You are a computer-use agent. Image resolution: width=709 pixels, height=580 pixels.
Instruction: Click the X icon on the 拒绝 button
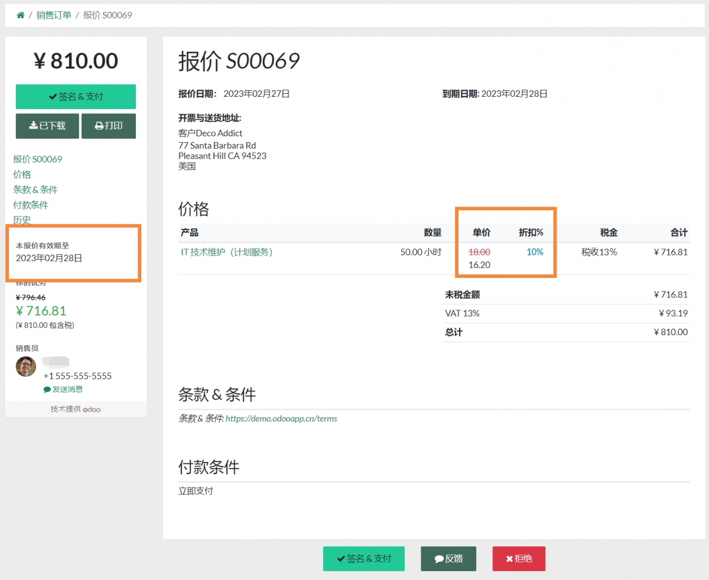[x=508, y=559]
